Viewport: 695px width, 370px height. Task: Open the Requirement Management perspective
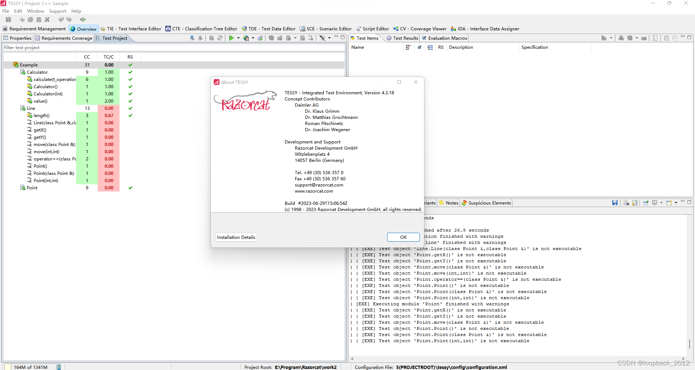[34, 29]
